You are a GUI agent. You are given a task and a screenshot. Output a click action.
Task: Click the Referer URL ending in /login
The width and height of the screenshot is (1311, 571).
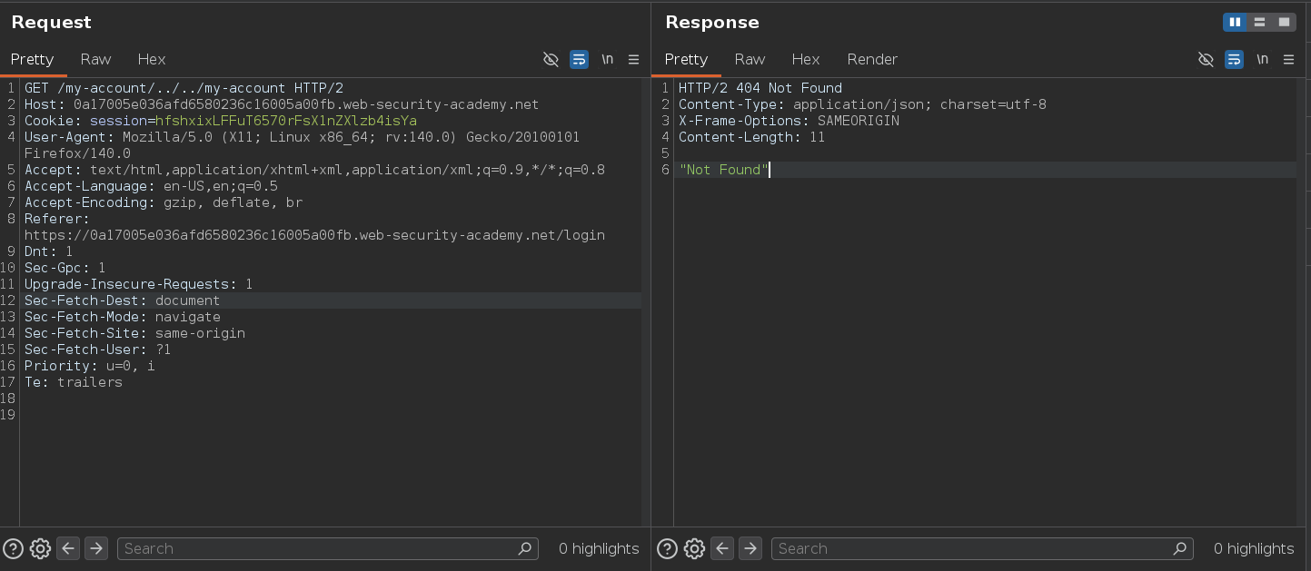(314, 235)
